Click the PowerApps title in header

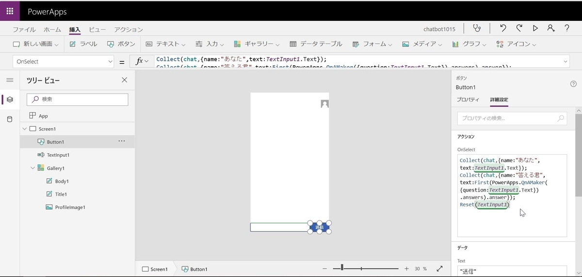[48, 12]
